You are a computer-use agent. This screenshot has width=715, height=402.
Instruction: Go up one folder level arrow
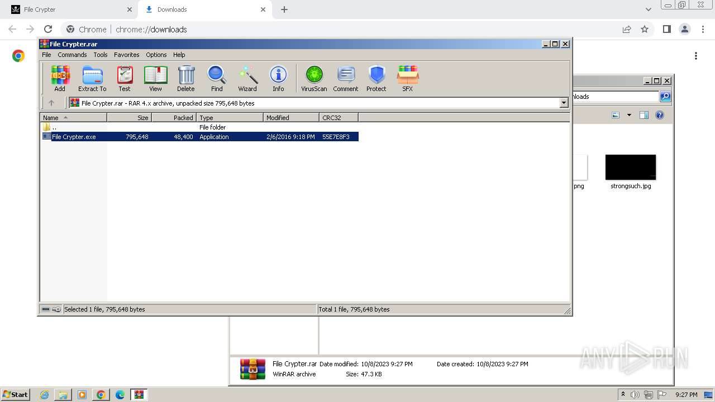pyautogui.click(x=51, y=103)
